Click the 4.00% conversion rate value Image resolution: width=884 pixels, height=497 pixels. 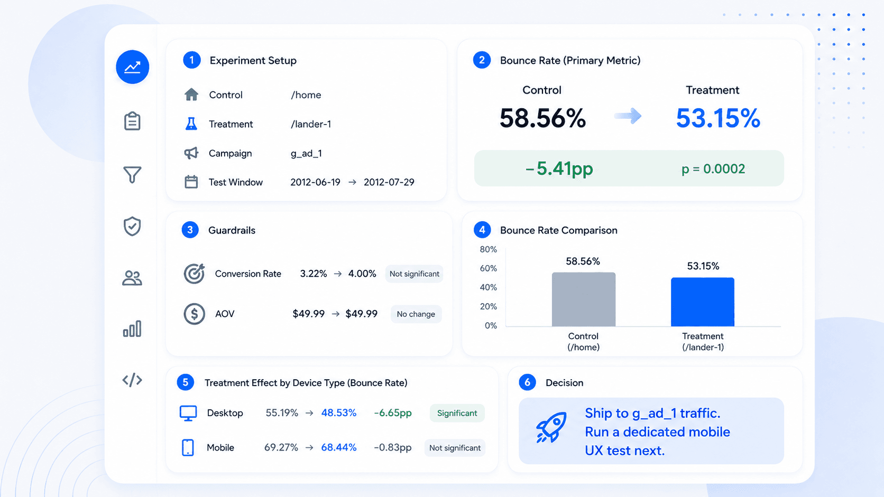point(362,274)
